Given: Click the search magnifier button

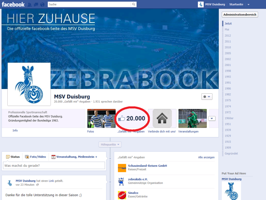Looking at the screenshot, I should 134,4.
